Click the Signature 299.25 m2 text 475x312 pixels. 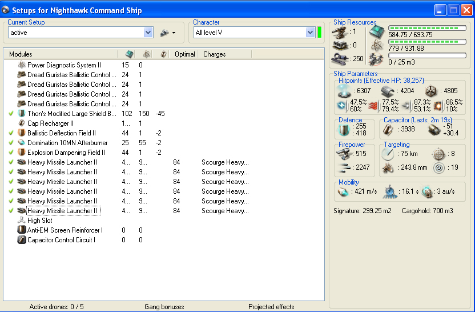click(x=363, y=211)
